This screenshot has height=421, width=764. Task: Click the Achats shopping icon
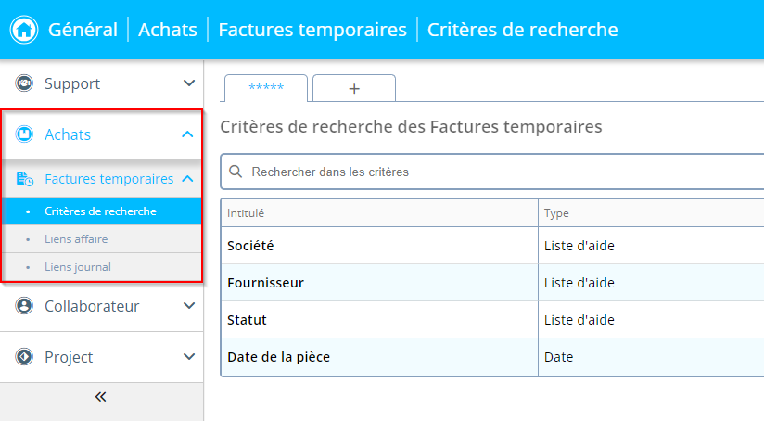tap(24, 134)
